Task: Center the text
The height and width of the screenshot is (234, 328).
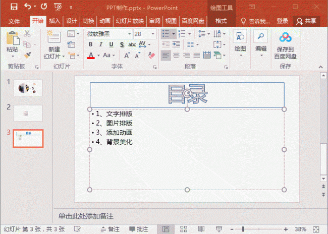Action: (176, 55)
